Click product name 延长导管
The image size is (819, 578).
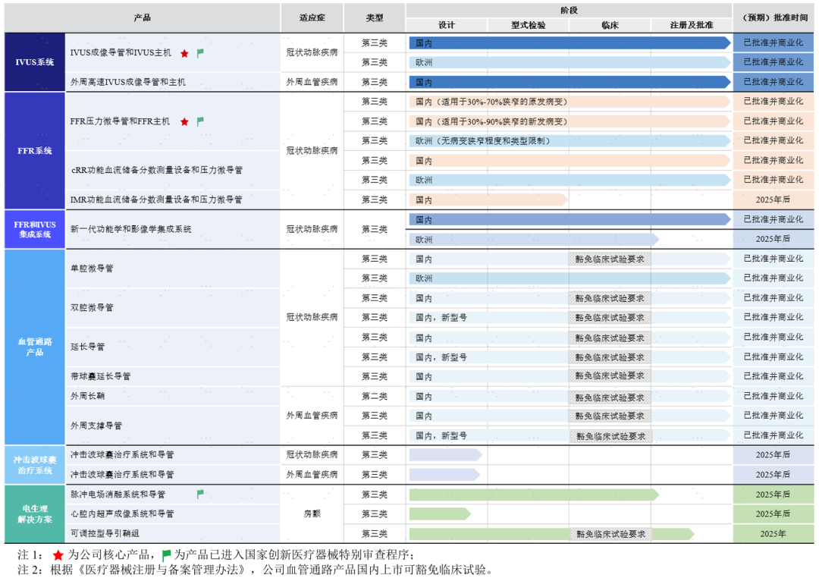[x=88, y=347]
